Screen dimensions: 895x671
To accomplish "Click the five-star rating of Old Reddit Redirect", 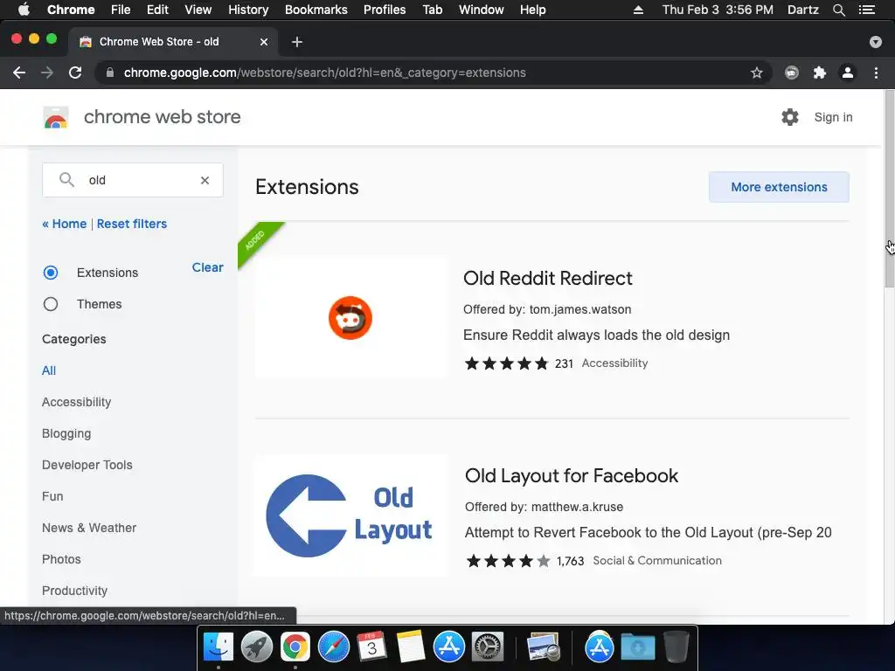I will (506, 363).
